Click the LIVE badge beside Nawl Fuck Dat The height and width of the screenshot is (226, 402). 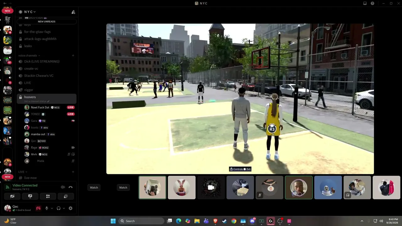coord(71,107)
